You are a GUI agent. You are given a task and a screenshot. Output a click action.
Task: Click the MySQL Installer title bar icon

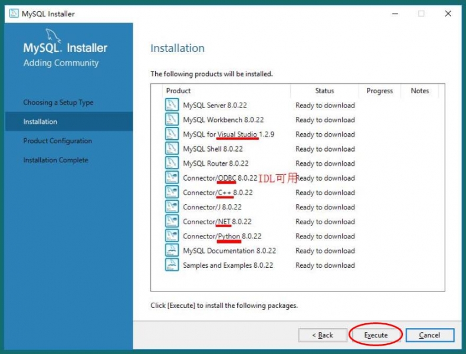click(x=14, y=14)
